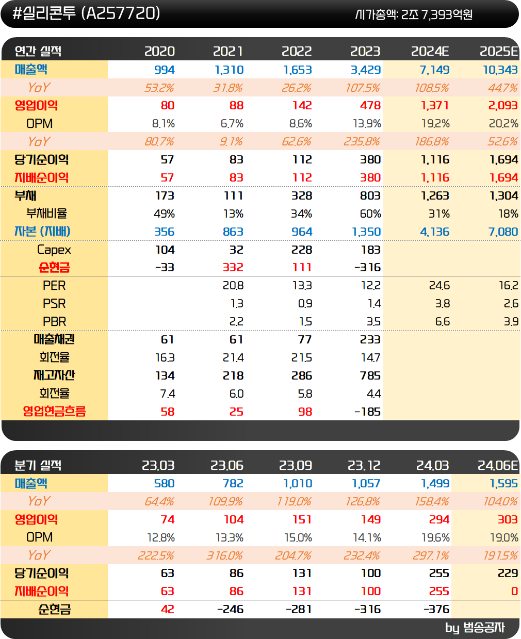Viewport: 521px width, 639px height.
Task: Click the title #실리콘투 (A257720)
Action: click(86, 13)
